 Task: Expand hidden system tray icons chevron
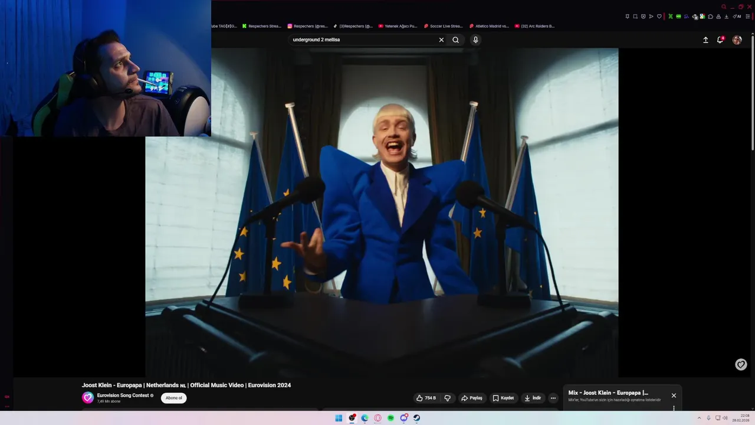tap(700, 418)
